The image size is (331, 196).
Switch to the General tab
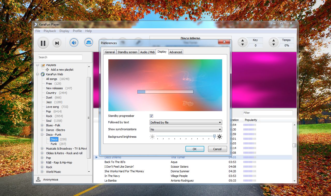110,52
